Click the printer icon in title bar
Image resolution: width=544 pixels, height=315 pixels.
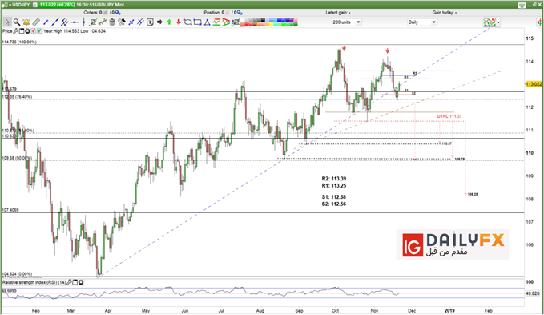click(x=522, y=5)
